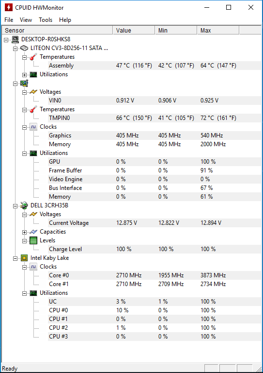Collapse the Intel Kaby Lake node
Image resolution: width=263 pixels, height=373 pixels.
[x=15, y=258]
